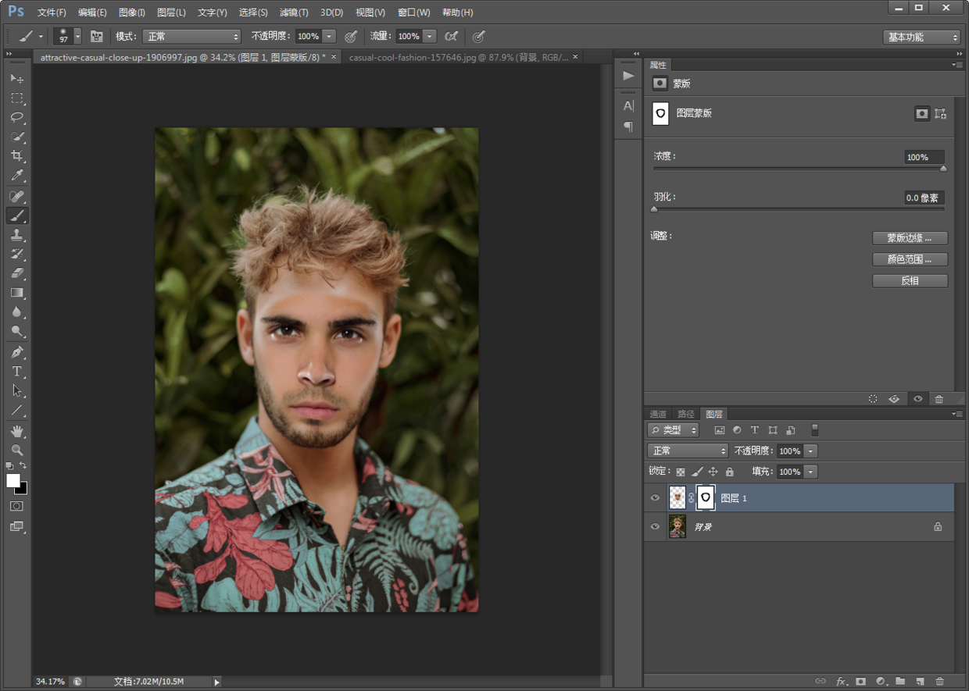
Task: Click the 反相 button
Action: coord(910,281)
